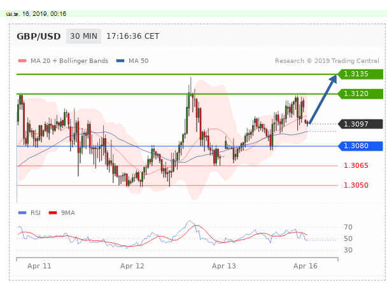Screen dimensions: 387x283
Task: Click the MA 50 legend label
Action: pos(139,61)
